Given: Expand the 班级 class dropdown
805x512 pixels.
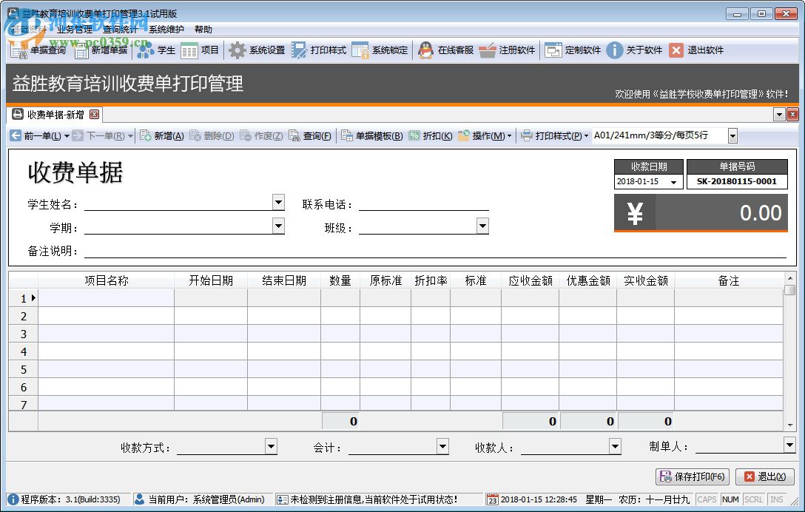Looking at the screenshot, I should click(x=482, y=225).
